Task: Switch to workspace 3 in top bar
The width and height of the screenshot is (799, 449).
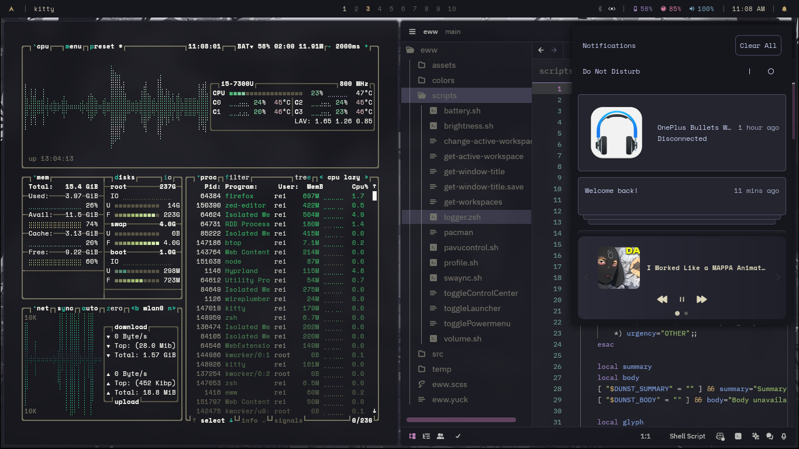Action: pyautogui.click(x=368, y=9)
